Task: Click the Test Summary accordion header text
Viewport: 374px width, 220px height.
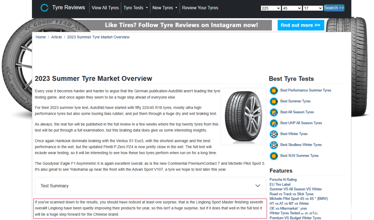Action: 54,186
